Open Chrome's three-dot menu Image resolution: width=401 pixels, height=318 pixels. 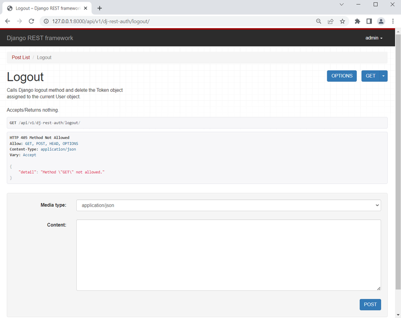click(x=393, y=21)
